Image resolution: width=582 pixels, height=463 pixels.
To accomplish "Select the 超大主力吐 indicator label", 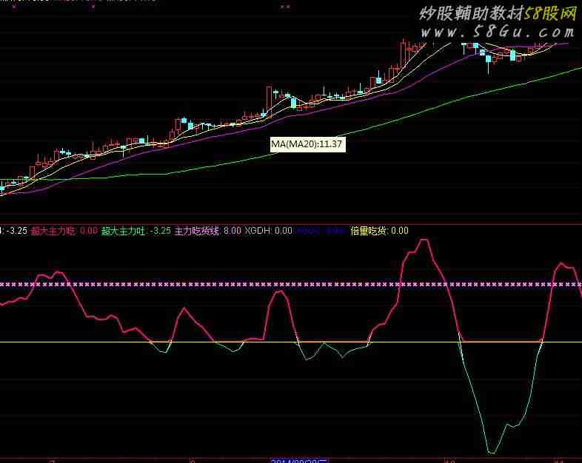I will point(124,231).
